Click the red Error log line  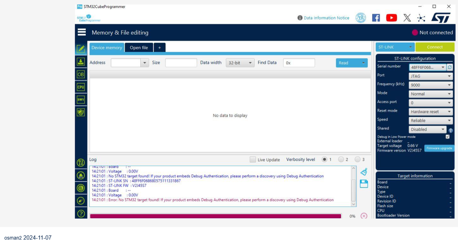(x=213, y=200)
